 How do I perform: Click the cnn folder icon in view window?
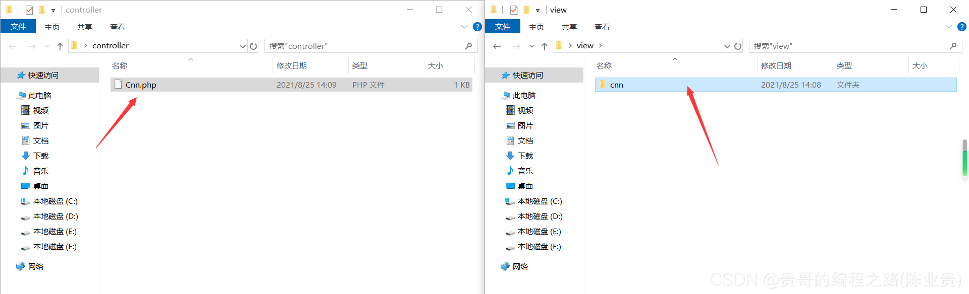[602, 85]
